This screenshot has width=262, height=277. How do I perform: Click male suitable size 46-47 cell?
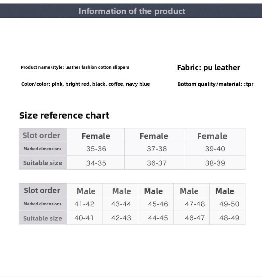pos(191,218)
